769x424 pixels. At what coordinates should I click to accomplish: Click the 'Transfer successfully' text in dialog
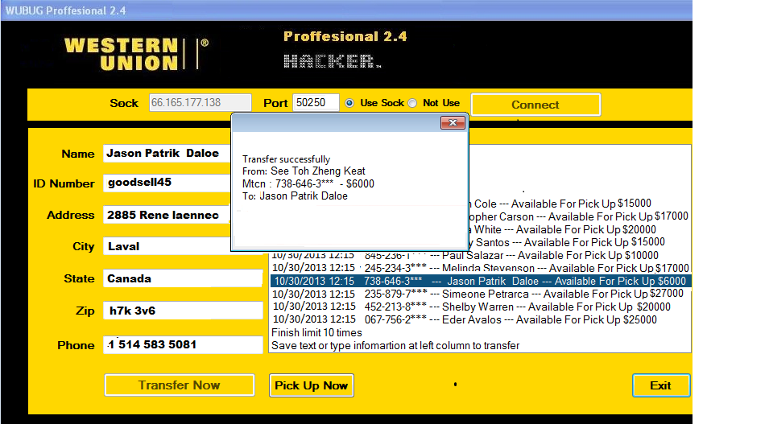pyautogui.click(x=287, y=159)
